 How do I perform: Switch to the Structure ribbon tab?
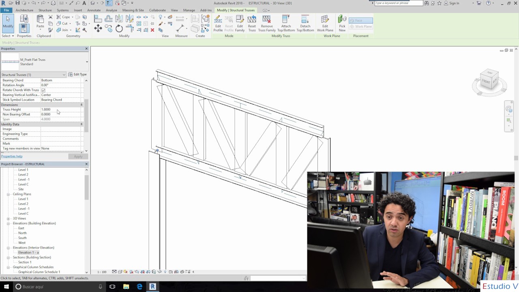click(45, 10)
